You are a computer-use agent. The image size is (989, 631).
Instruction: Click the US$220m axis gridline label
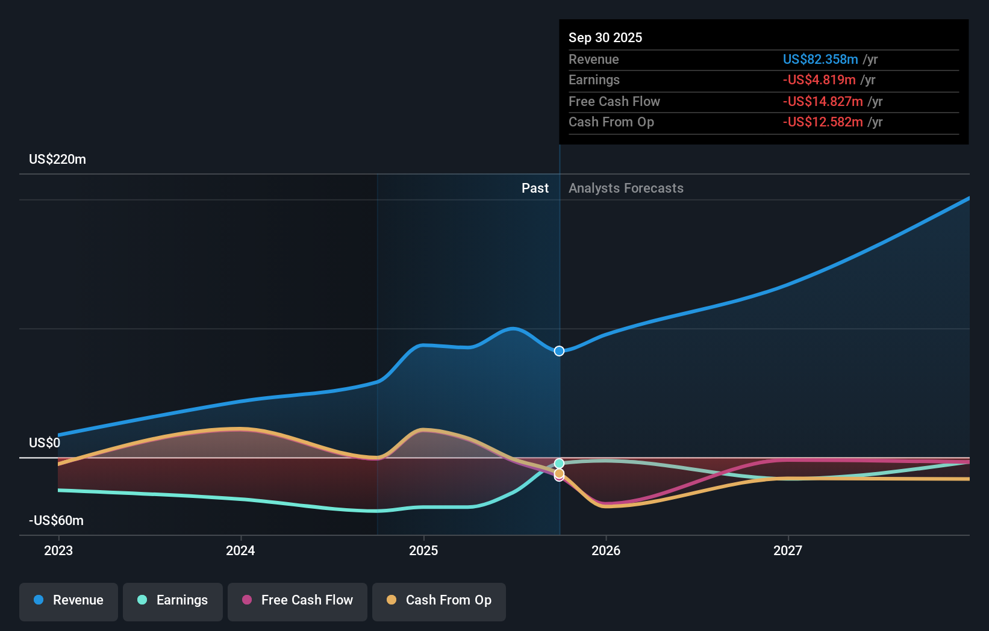click(57, 159)
